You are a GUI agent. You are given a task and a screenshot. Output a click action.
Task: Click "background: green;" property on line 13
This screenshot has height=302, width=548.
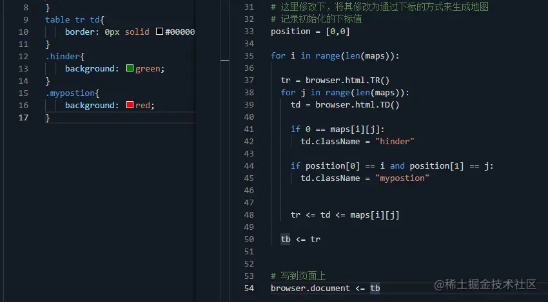(x=115, y=68)
